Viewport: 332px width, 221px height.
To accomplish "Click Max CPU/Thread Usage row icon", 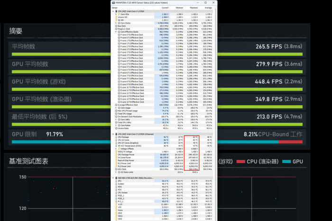I will (x=116, y=110).
